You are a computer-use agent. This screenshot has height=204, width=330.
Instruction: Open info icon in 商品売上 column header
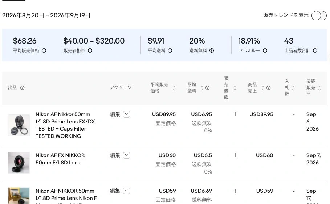(x=269, y=88)
